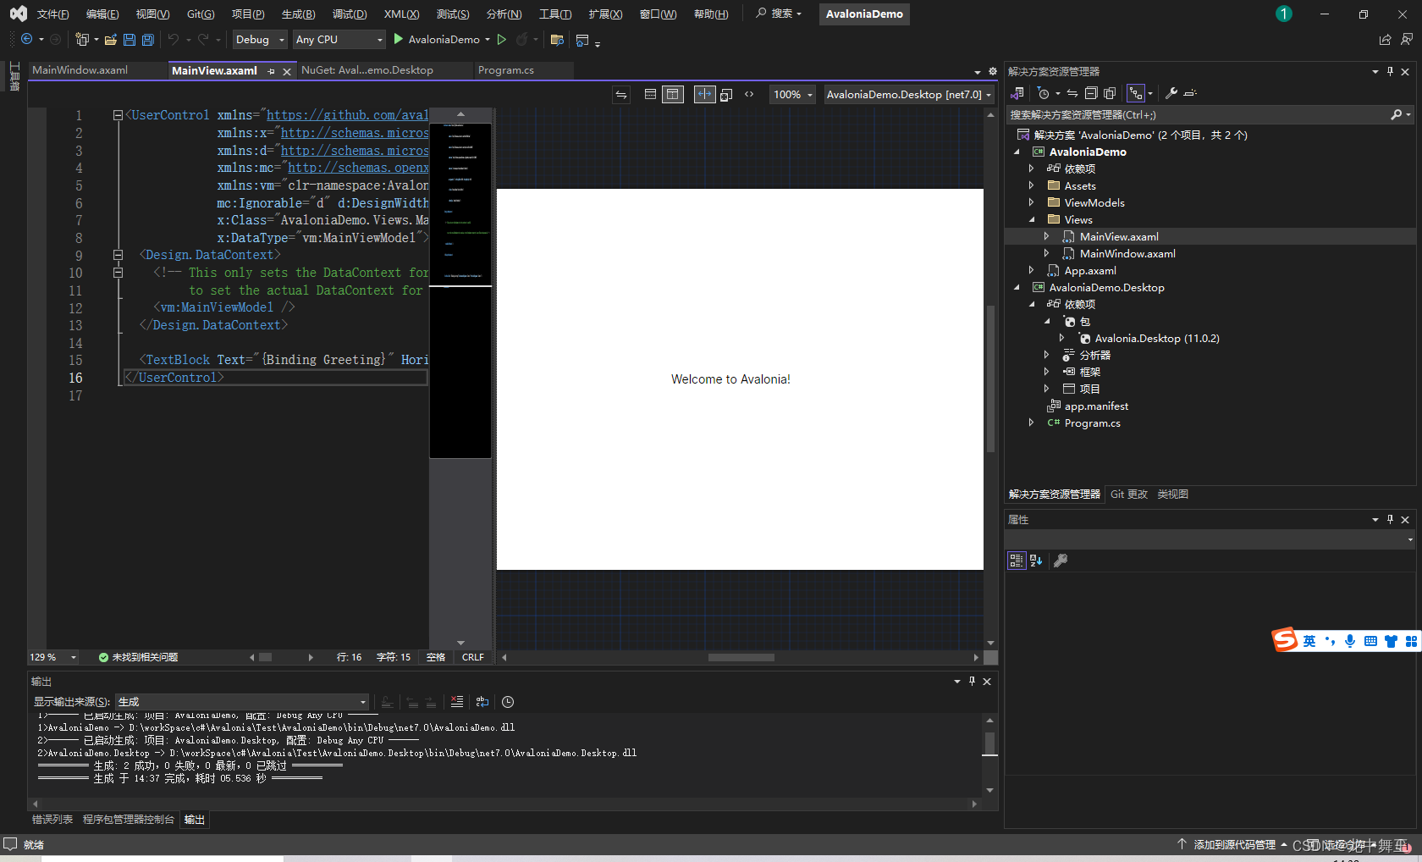Click Clear All icon in Output panel
The width and height of the screenshot is (1422, 862).
coord(457,702)
